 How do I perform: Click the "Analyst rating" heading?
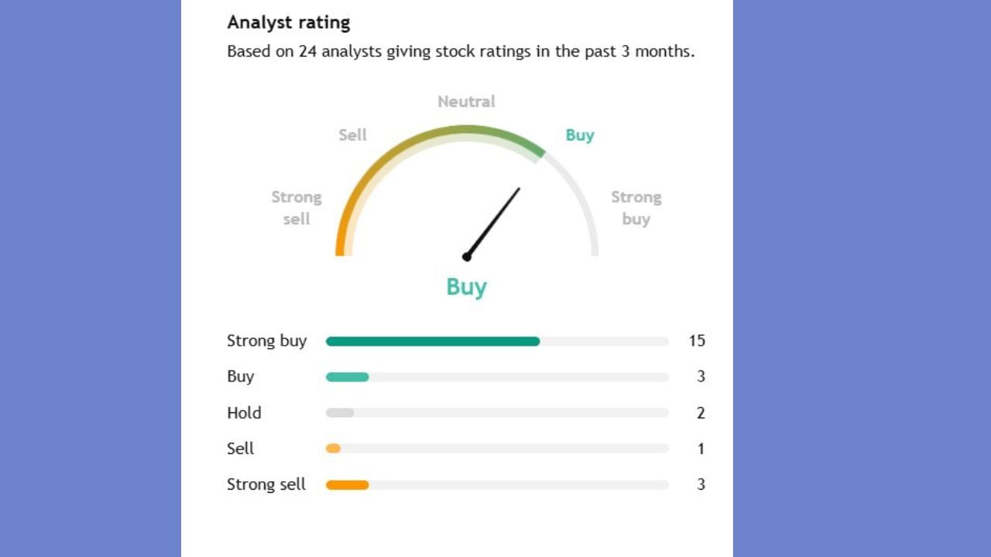[x=288, y=22]
